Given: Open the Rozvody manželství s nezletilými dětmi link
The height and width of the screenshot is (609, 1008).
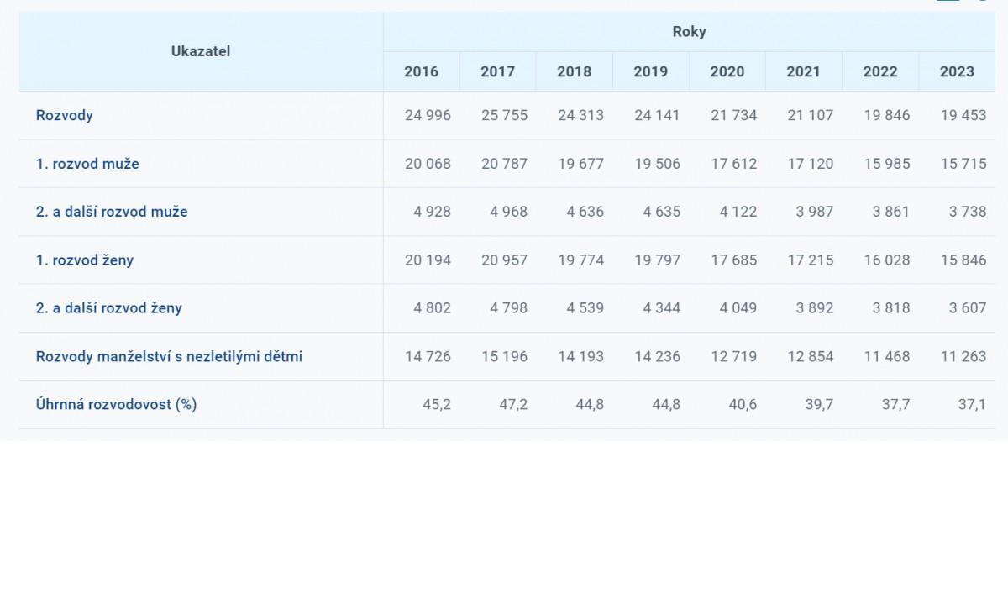Looking at the screenshot, I should [169, 356].
